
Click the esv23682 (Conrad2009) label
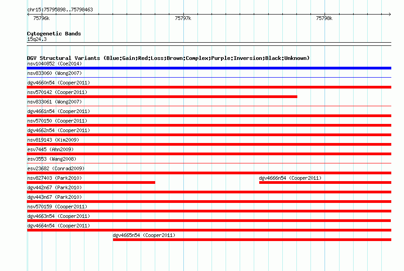pyautogui.click(x=56, y=168)
